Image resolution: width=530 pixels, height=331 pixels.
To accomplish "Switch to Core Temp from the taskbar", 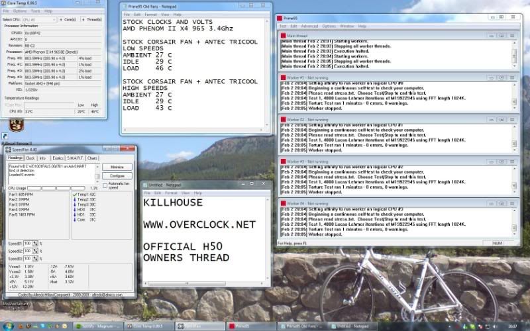I will click(x=148, y=326).
